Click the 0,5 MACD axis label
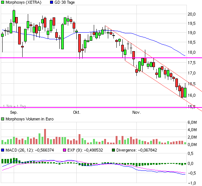The width and height of the screenshot is (202, 186). pos(191,153)
